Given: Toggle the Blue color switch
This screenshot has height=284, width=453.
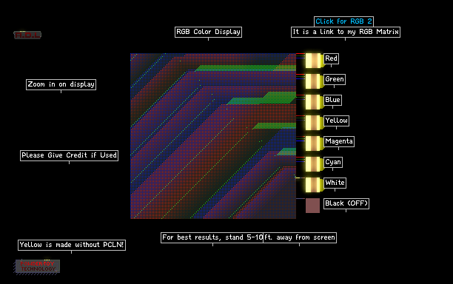Looking at the screenshot, I should pyautogui.click(x=313, y=102).
